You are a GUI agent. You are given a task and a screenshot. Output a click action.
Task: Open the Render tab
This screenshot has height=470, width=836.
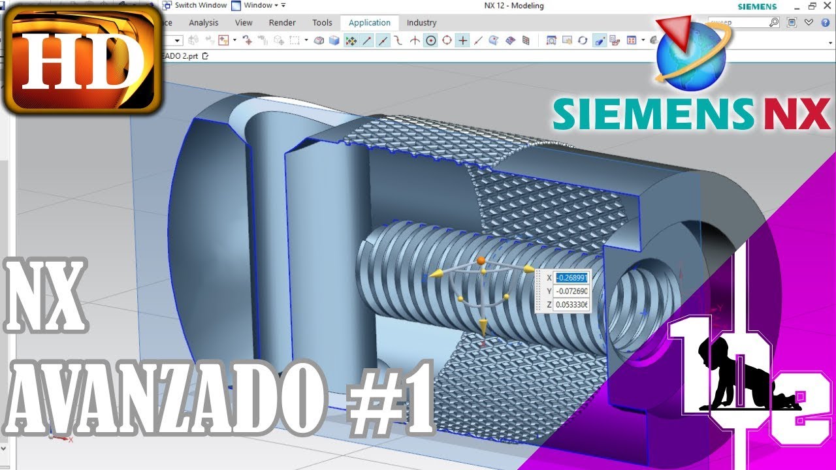click(x=282, y=22)
